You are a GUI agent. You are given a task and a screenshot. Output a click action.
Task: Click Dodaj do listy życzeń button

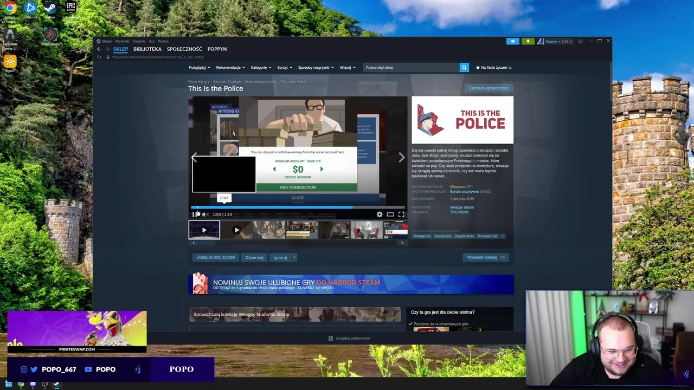point(216,257)
